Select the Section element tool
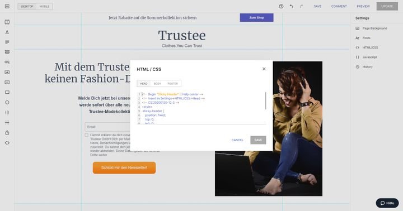 (x=7, y=22)
